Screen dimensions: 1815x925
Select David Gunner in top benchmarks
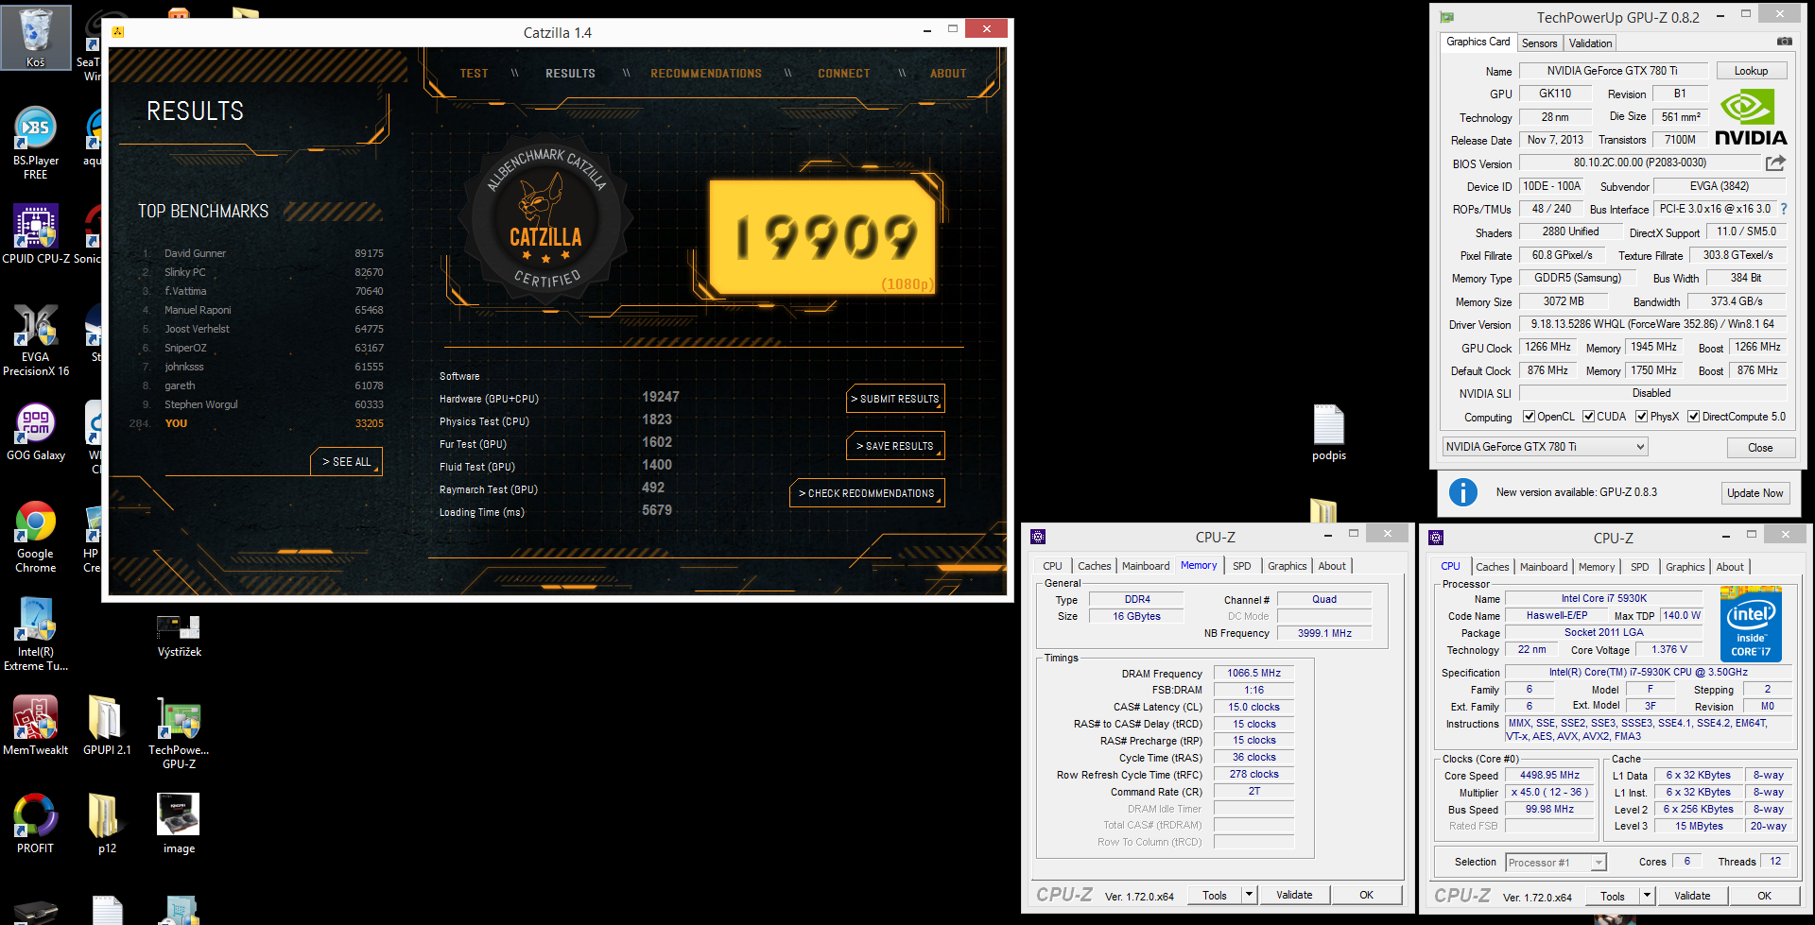263,253
